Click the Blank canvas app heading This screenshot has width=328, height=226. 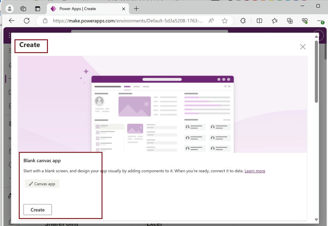coord(42,161)
